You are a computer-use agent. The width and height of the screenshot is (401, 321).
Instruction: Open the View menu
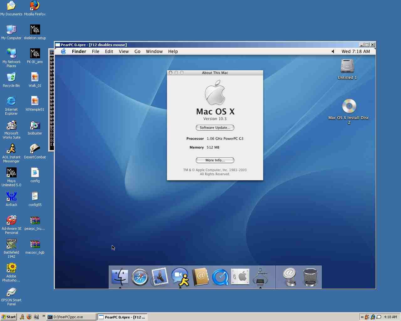124,51
